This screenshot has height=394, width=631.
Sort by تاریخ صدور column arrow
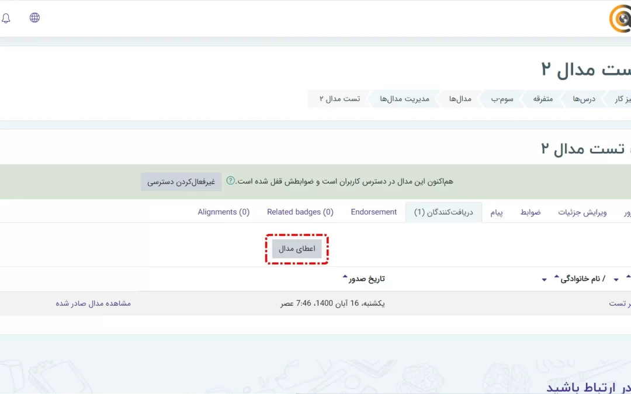(345, 277)
